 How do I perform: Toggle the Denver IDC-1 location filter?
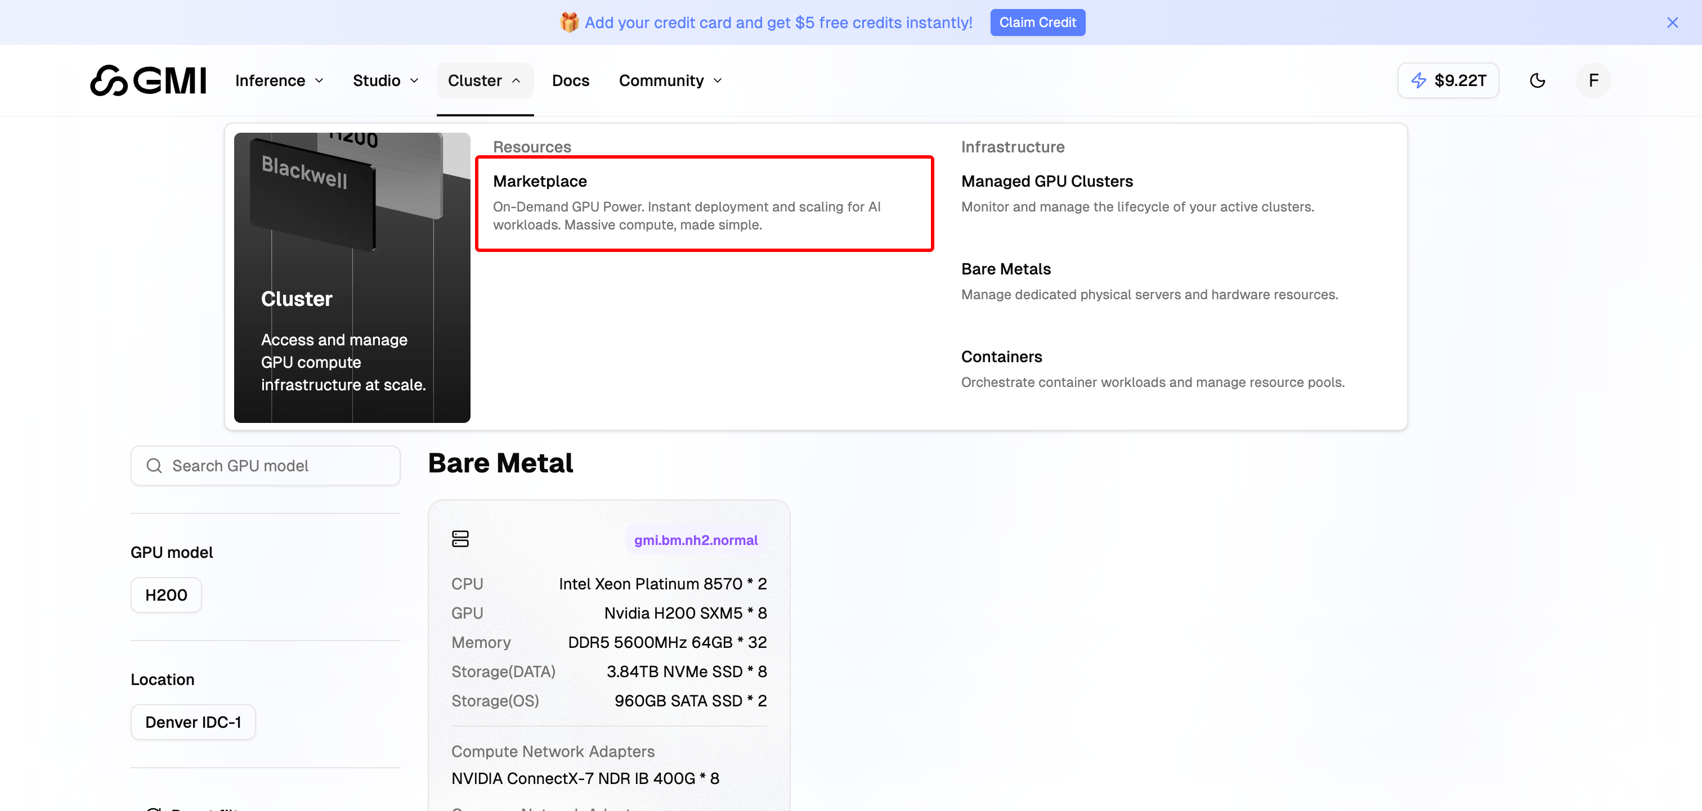click(193, 721)
